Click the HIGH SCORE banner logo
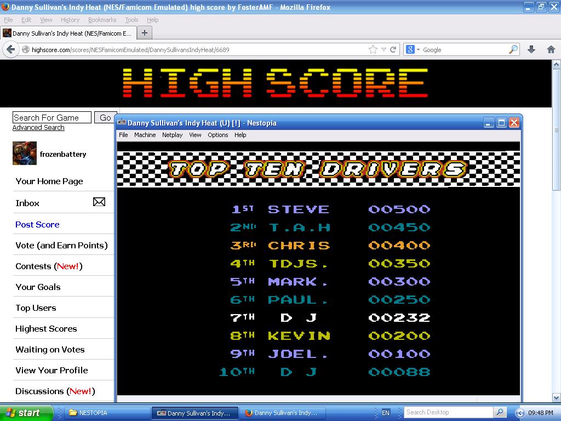 click(x=276, y=83)
